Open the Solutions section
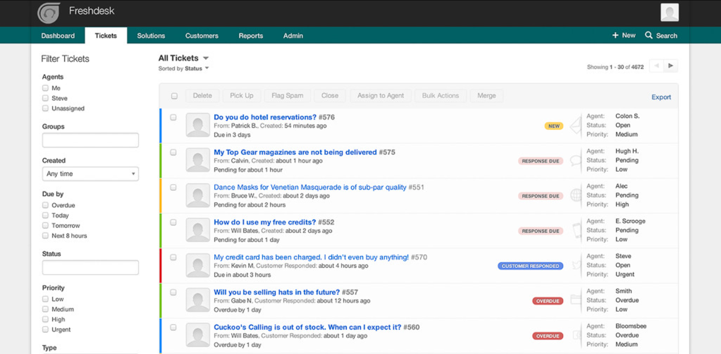 [151, 35]
